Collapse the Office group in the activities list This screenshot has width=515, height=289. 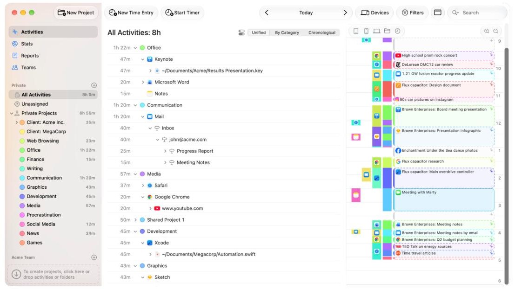point(135,48)
